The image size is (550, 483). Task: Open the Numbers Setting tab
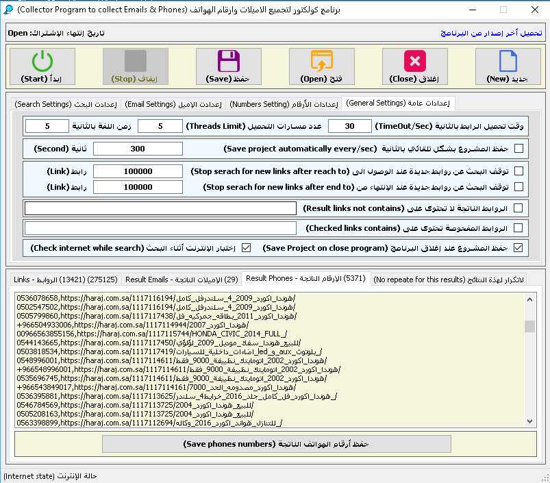click(284, 104)
